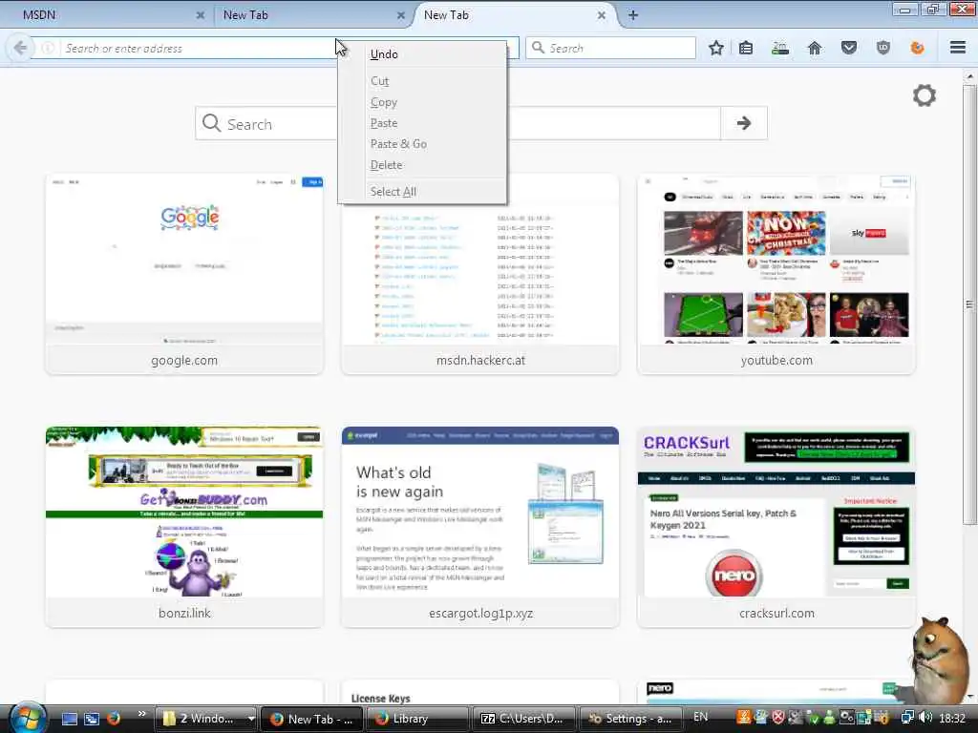The height and width of the screenshot is (733, 978).
Task: Click the back arrow button
Action: (x=20, y=48)
